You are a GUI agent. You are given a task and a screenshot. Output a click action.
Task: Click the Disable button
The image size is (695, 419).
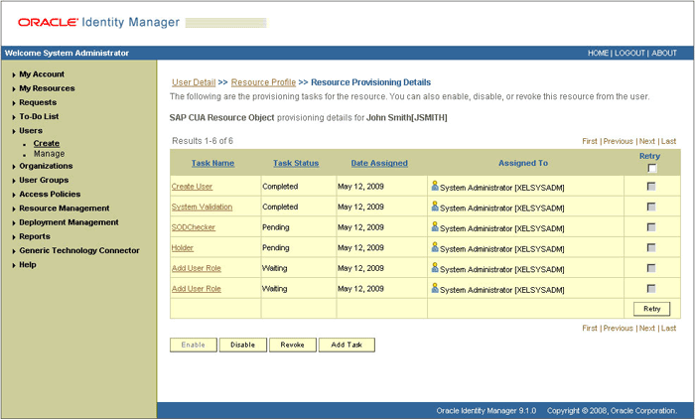point(243,345)
